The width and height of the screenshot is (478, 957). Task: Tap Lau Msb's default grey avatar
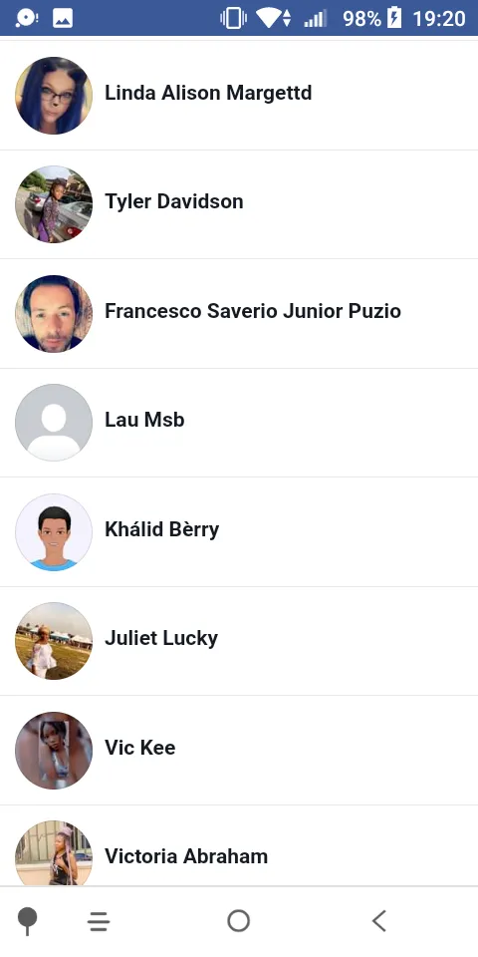[x=54, y=423]
